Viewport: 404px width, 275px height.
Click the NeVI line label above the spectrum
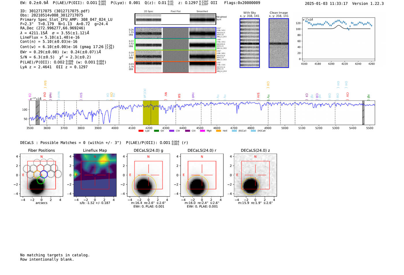59,95
